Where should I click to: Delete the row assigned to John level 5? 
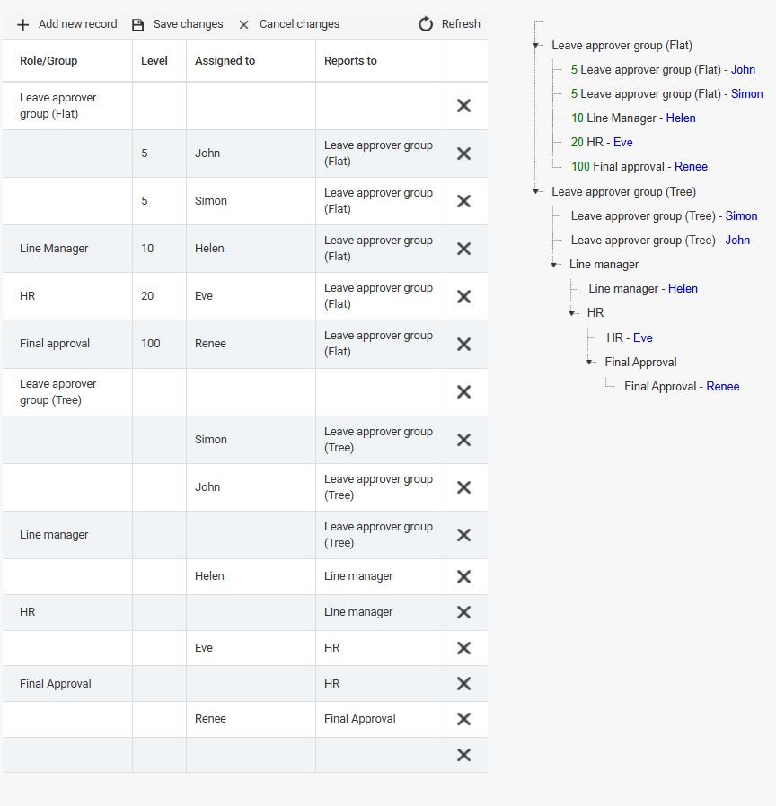point(463,153)
